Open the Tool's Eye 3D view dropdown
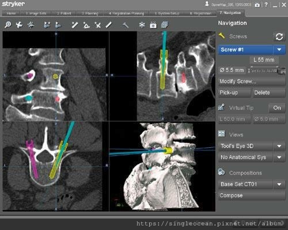 [279, 146]
